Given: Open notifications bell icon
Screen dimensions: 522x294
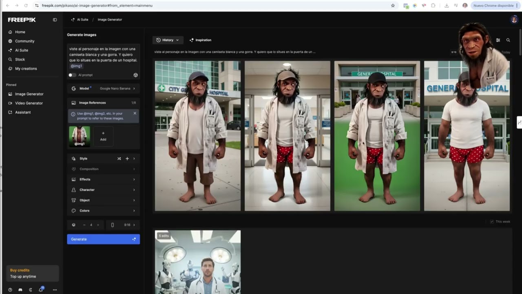Looking at the screenshot, I should [x=41, y=290].
